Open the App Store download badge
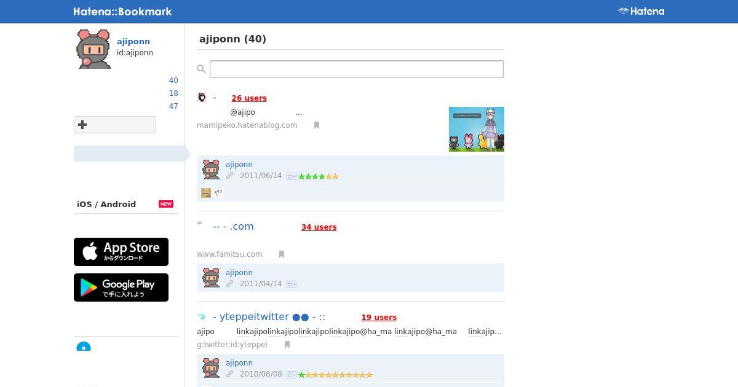738x387 pixels. pyautogui.click(x=121, y=252)
